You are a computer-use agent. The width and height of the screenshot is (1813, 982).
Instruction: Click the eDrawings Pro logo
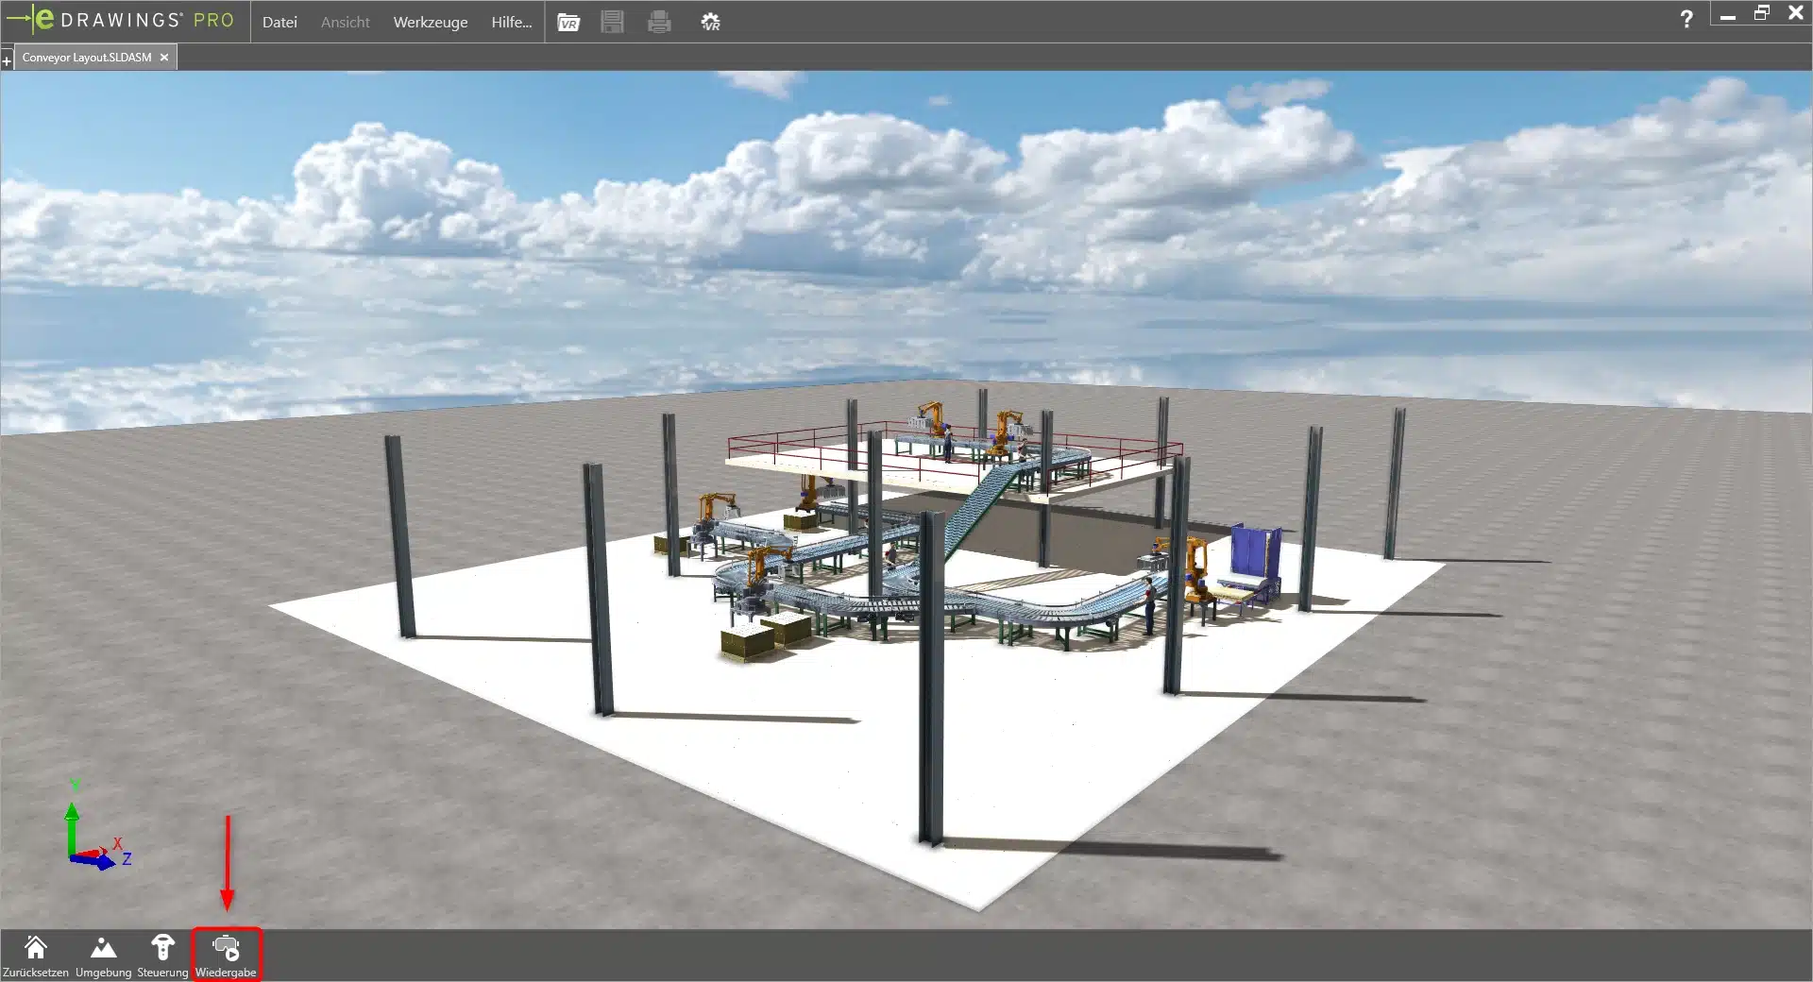click(121, 20)
